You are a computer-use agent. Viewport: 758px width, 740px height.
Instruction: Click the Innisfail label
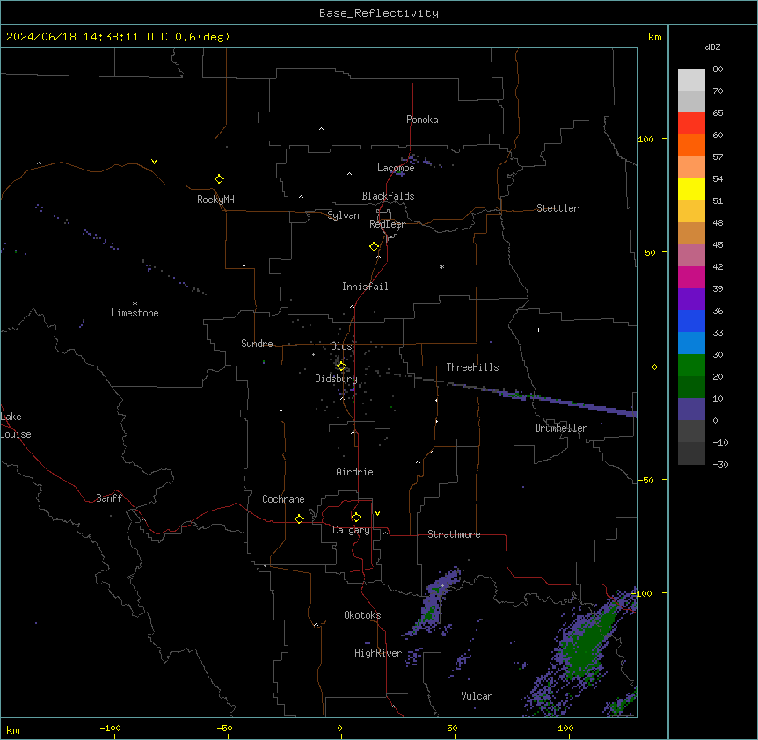(365, 287)
